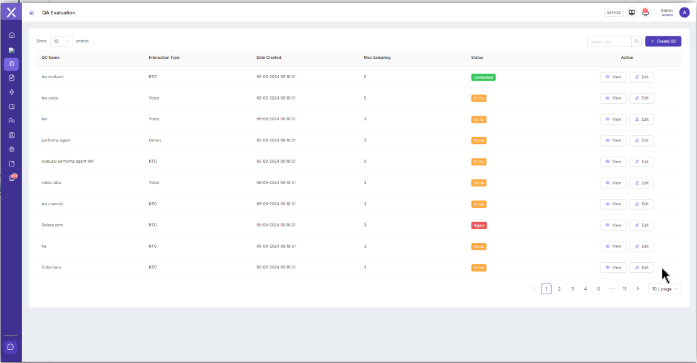This screenshot has height=363, width=697.
Task: Open the 10 / page dropdown
Action: pyautogui.click(x=664, y=289)
